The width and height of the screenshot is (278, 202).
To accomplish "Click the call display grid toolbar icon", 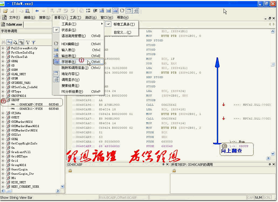I will tap(136, 11).
